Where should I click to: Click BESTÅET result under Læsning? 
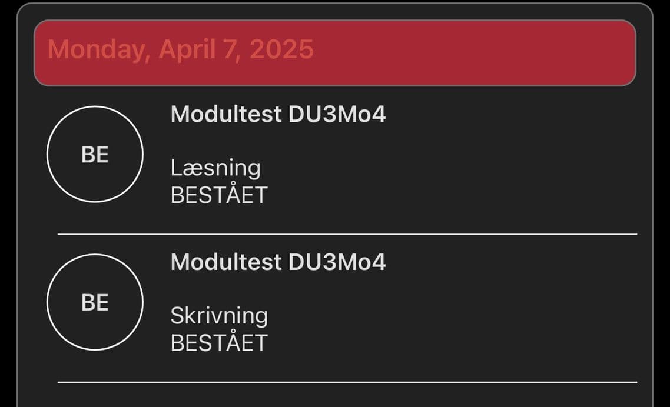click(x=219, y=195)
